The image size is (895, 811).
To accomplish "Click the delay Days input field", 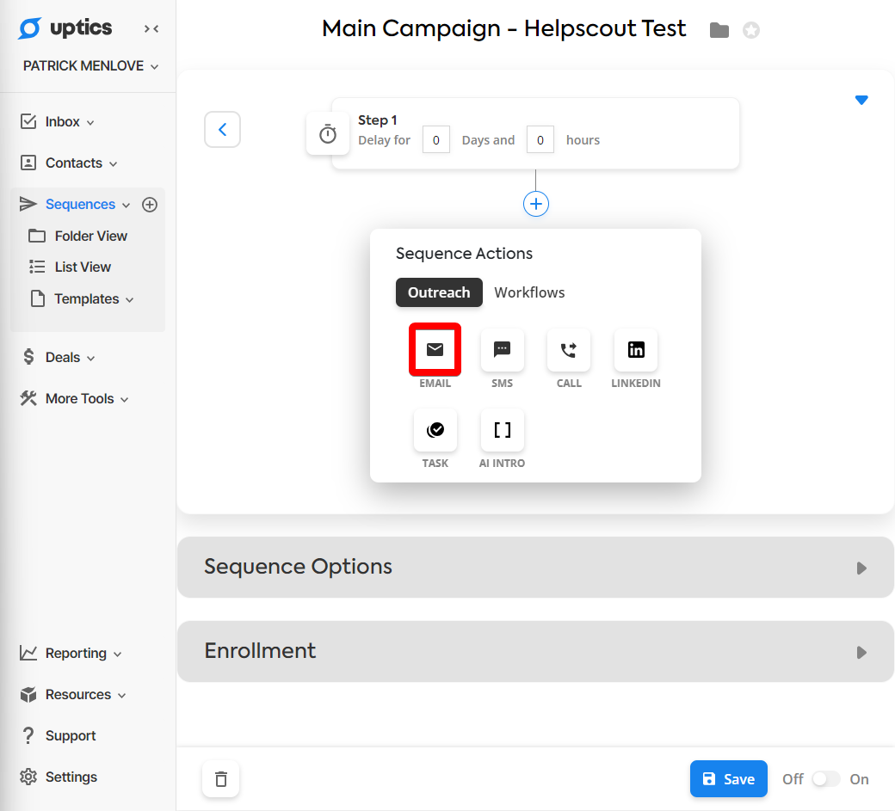I will coord(436,139).
